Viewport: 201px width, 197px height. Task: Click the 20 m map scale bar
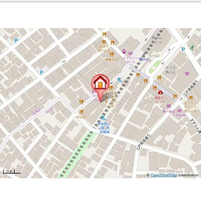click(x=11, y=172)
